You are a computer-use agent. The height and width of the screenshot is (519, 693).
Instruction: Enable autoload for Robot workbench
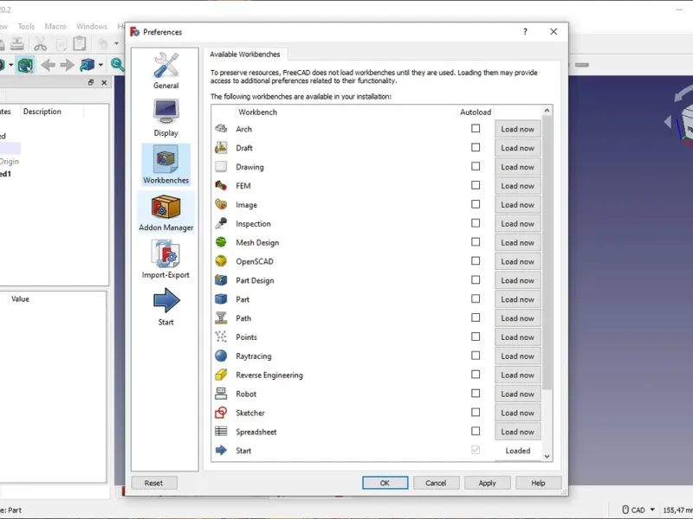(x=476, y=394)
